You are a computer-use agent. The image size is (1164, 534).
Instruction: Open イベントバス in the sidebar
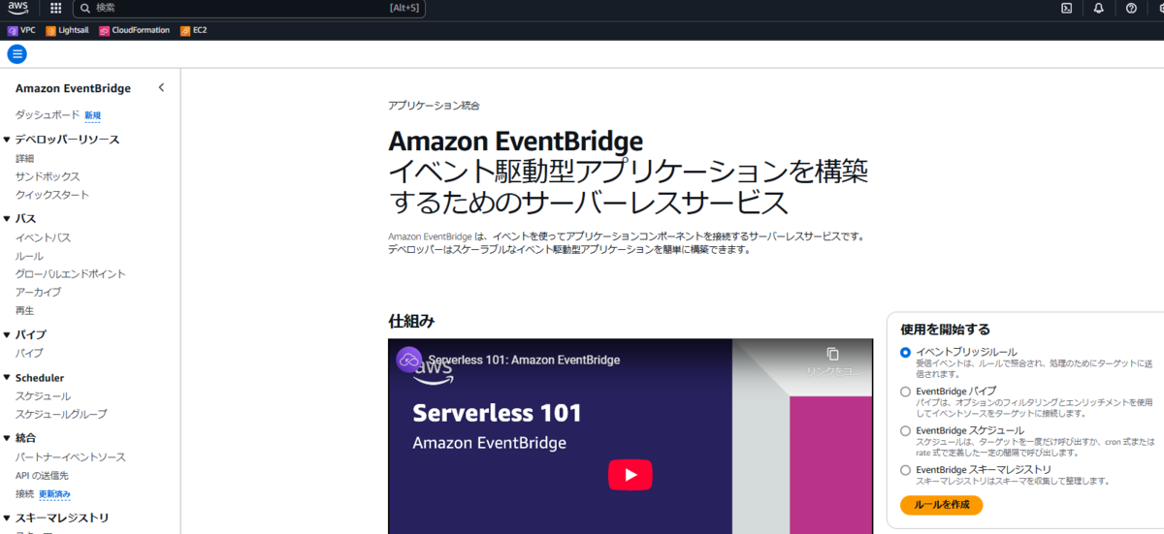[x=43, y=237]
